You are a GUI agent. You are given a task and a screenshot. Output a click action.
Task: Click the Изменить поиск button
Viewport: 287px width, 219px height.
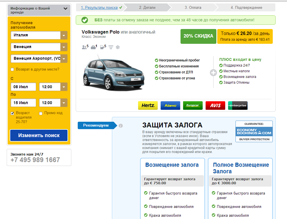point(39,135)
